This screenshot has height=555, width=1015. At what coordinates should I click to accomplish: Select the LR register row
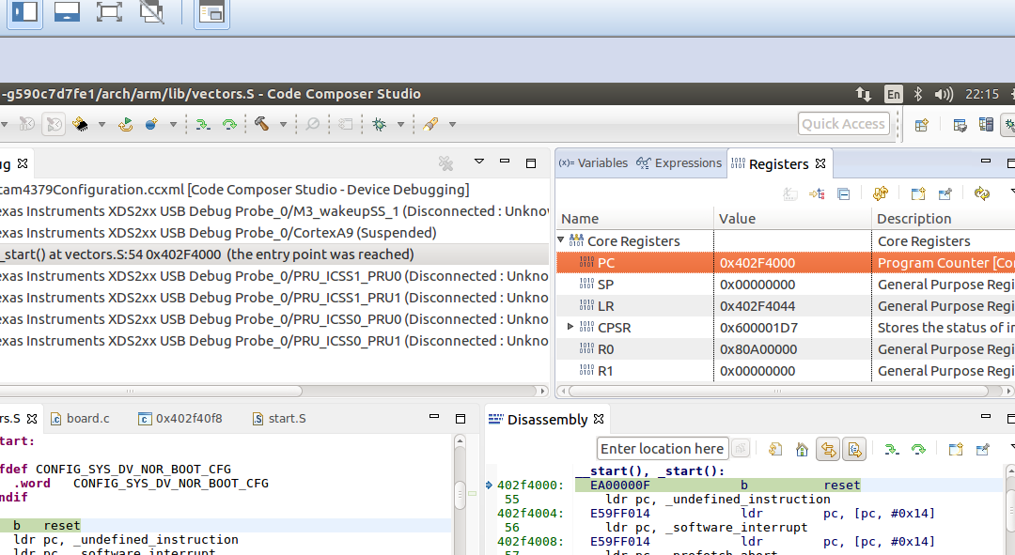pyautogui.click(x=785, y=306)
